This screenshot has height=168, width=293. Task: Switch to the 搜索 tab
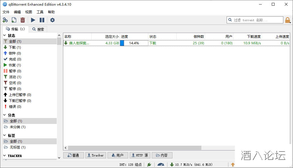[x=38, y=29]
